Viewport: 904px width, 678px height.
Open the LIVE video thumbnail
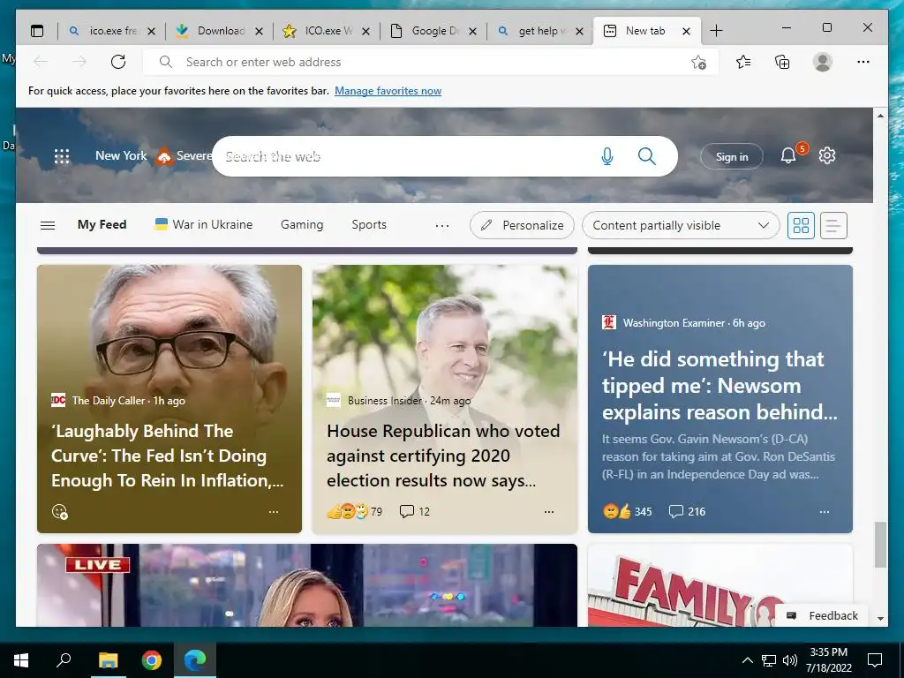click(x=306, y=585)
